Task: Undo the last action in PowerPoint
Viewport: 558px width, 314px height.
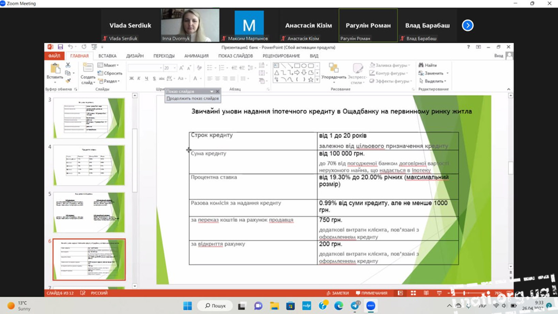Action: (x=70, y=47)
